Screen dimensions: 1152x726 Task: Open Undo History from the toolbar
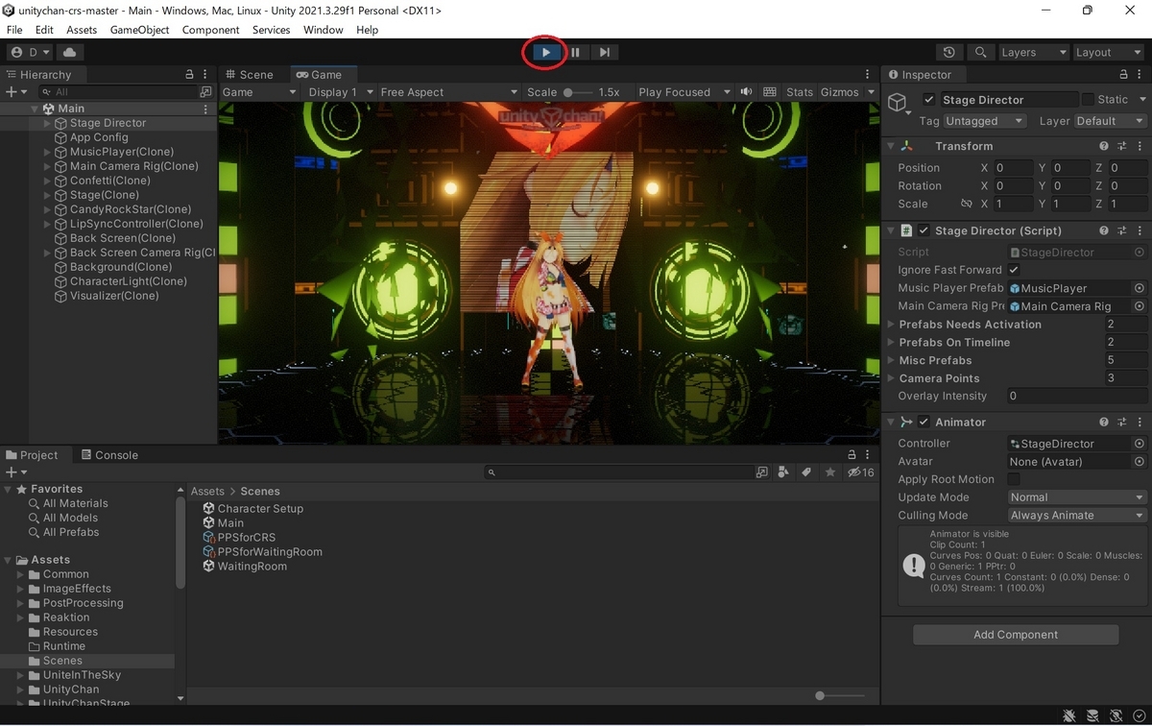949,52
